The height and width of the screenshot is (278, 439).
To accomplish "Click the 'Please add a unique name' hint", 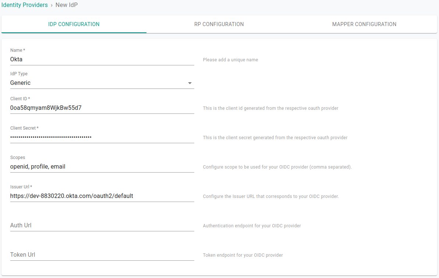I will (230, 60).
